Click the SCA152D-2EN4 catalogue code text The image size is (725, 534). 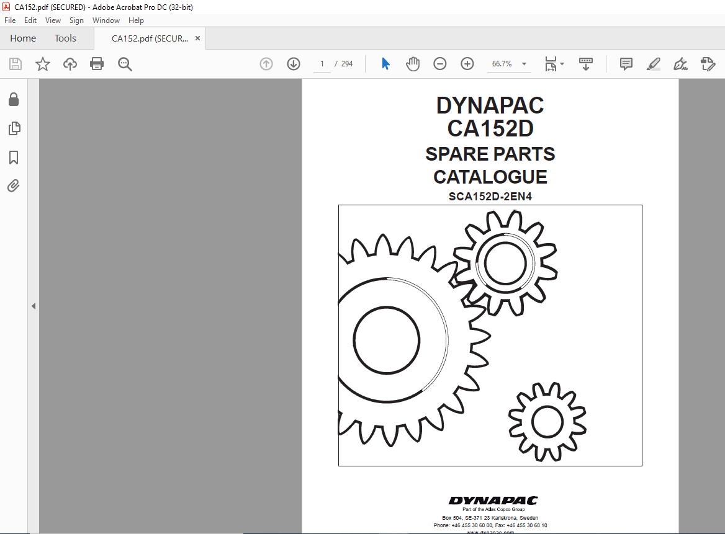(490, 197)
